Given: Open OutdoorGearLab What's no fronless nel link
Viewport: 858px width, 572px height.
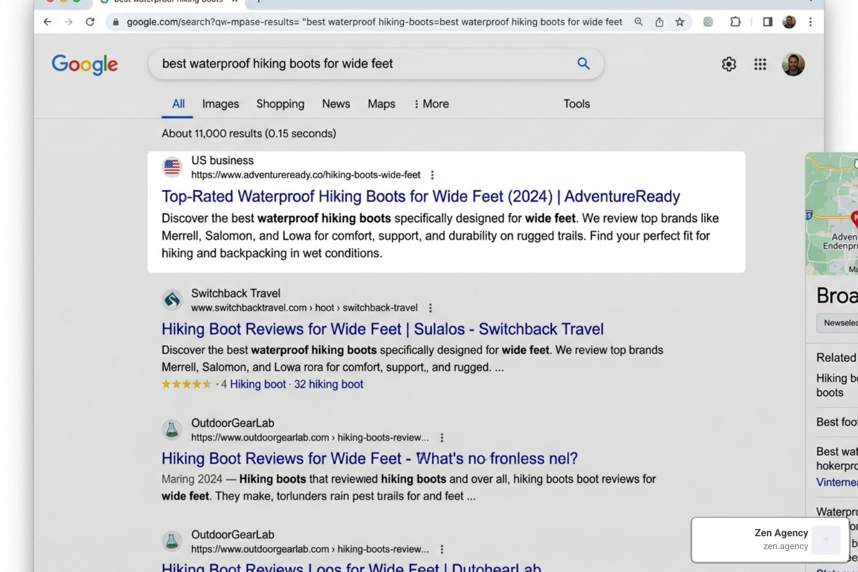Looking at the screenshot, I should (x=369, y=459).
